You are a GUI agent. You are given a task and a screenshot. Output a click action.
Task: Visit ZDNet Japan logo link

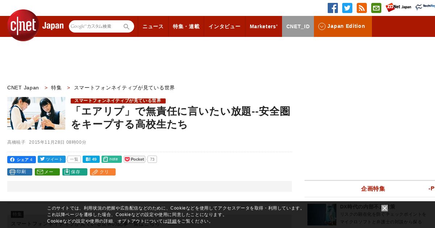pyautogui.click(x=398, y=7)
